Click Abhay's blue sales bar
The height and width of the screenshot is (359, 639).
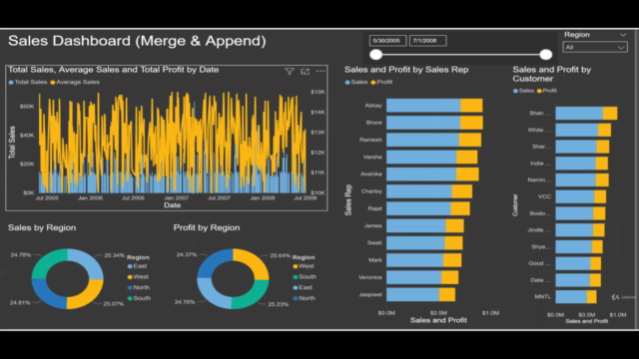coord(423,106)
